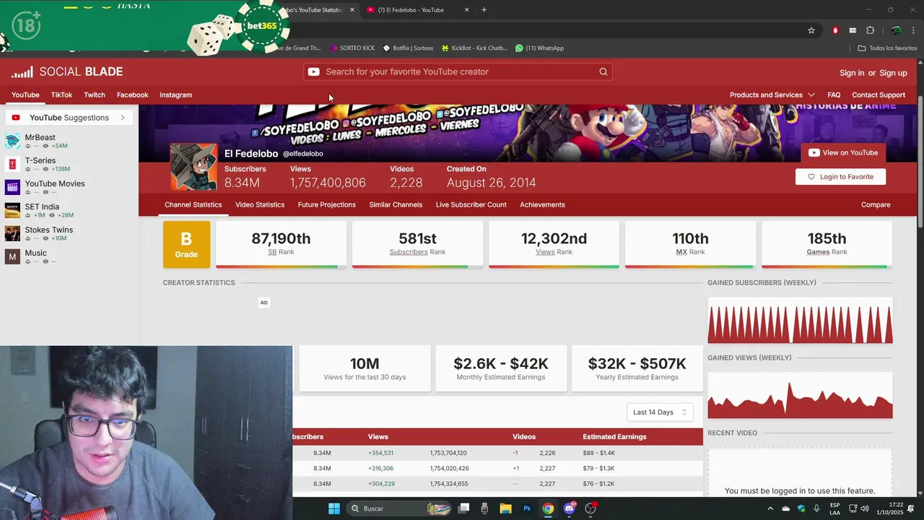Open the Live Subscriber Count tab
This screenshot has width=924, height=520.
(x=471, y=204)
